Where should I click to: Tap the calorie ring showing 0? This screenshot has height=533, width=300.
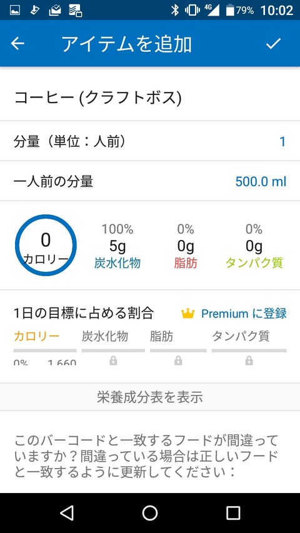click(x=46, y=245)
